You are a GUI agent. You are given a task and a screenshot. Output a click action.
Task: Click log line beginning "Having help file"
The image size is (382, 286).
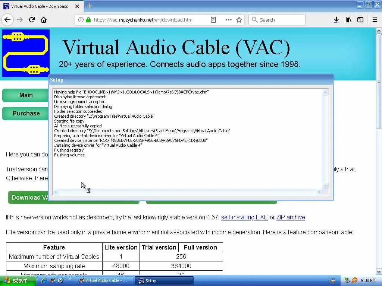click(x=131, y=92)
